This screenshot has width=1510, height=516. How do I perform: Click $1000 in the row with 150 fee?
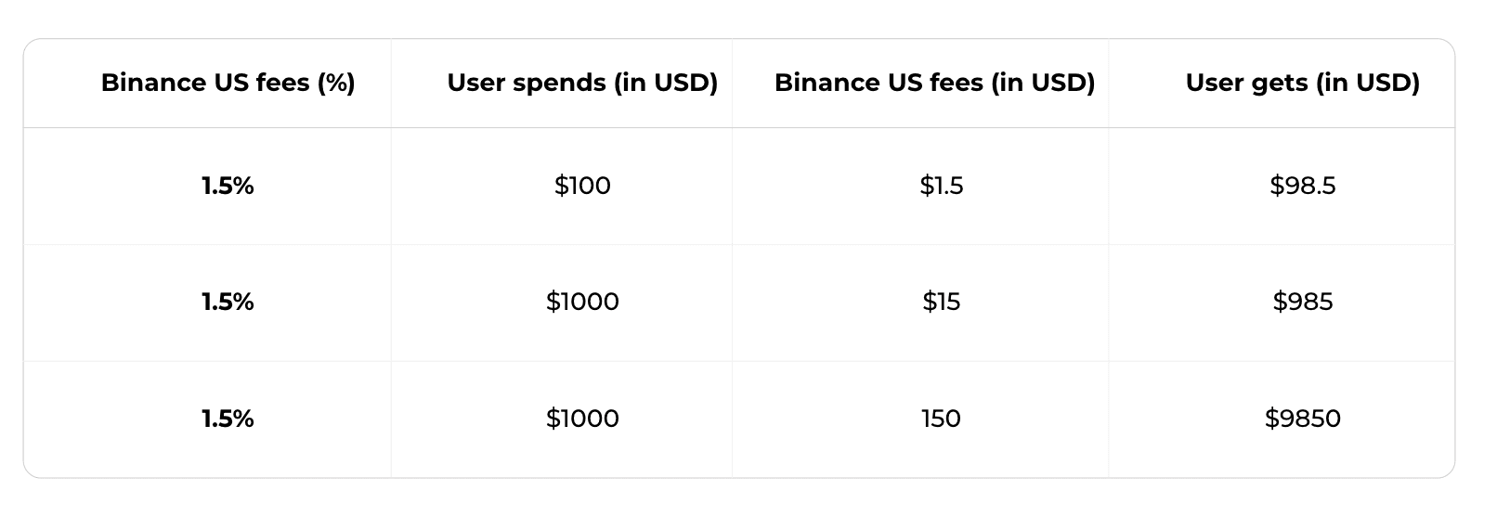(582, 419)
